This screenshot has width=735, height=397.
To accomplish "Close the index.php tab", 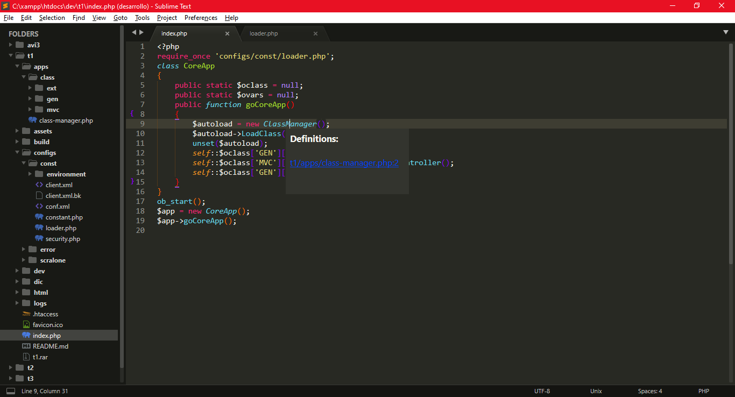I will pyautogui.click(x=227, y=33).
